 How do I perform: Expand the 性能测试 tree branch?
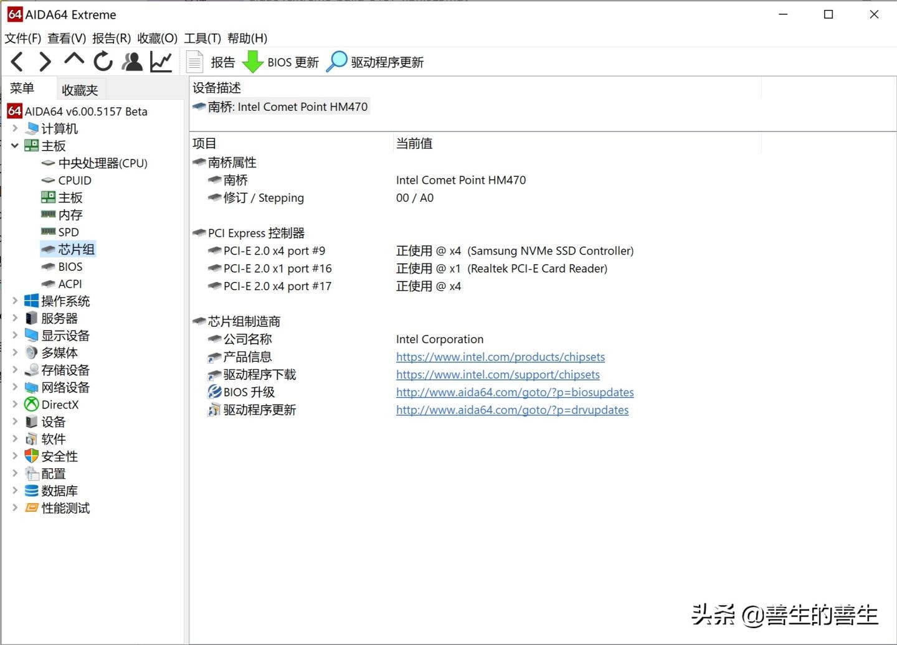click(x=15, y=508)
